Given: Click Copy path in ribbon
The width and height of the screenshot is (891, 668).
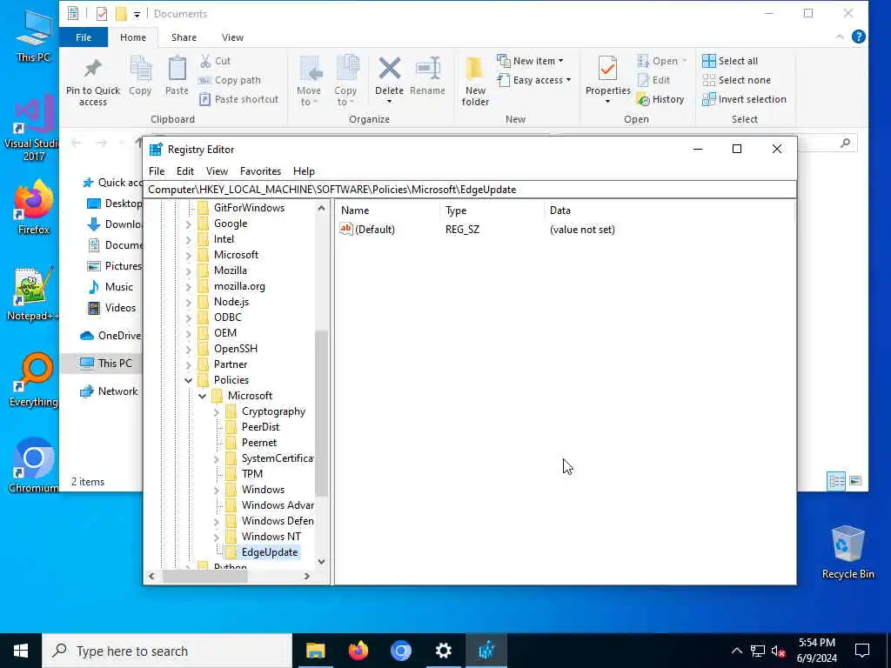Looking at the screenshot, I should point(230,80).
